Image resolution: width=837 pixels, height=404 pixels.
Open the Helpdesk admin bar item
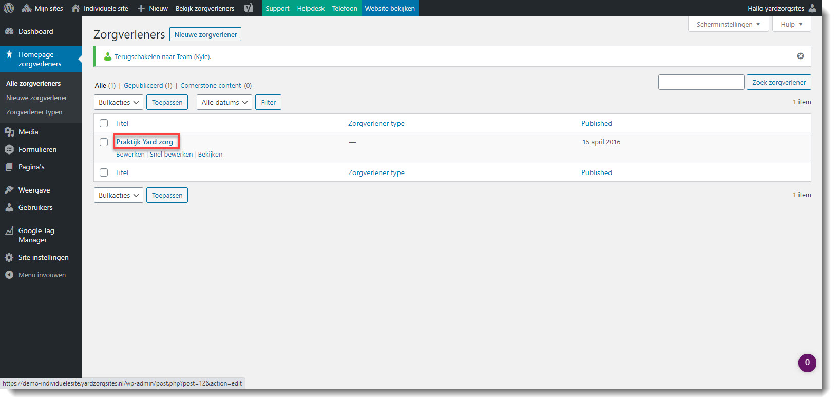[x=311, y=8]
